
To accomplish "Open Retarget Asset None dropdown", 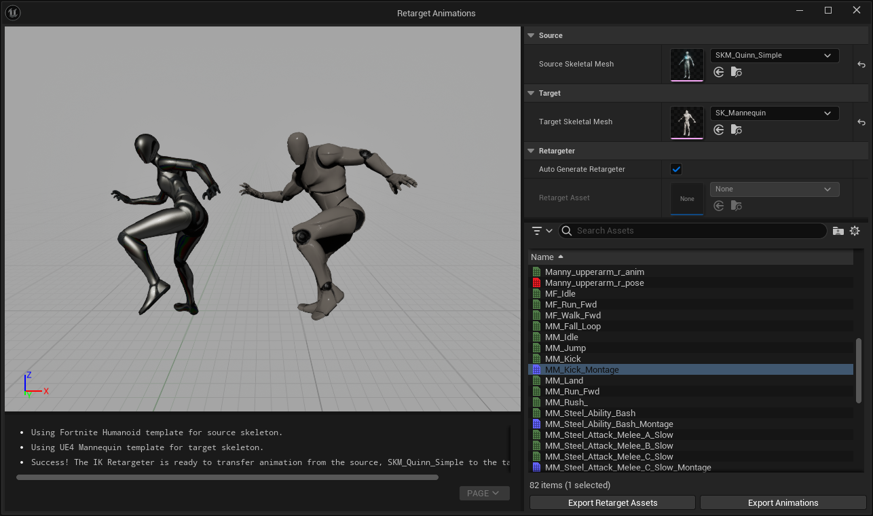I will point(775,189).
